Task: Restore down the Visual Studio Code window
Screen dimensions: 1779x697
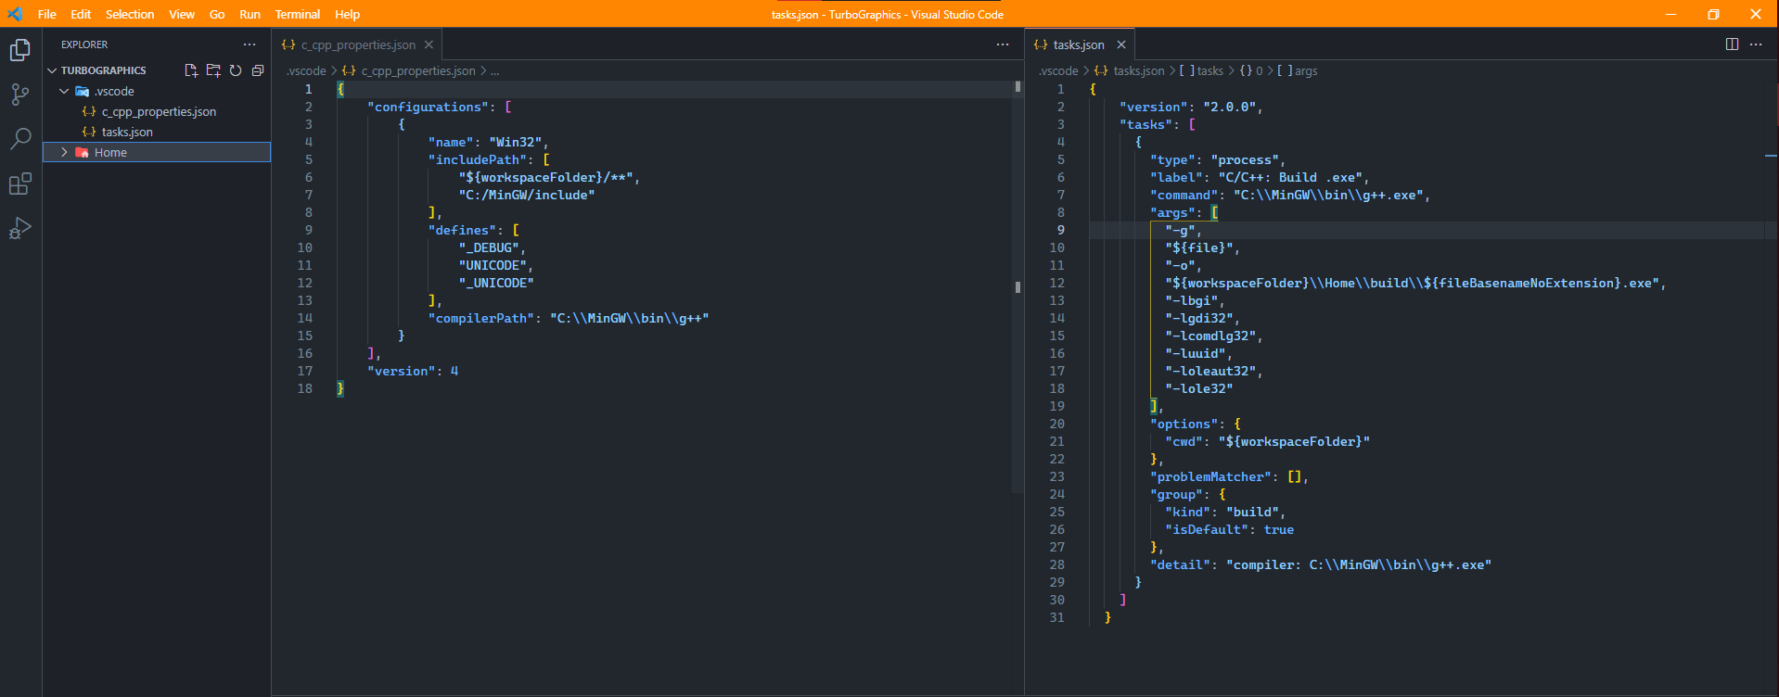Action: click(x=1713, y=14)
